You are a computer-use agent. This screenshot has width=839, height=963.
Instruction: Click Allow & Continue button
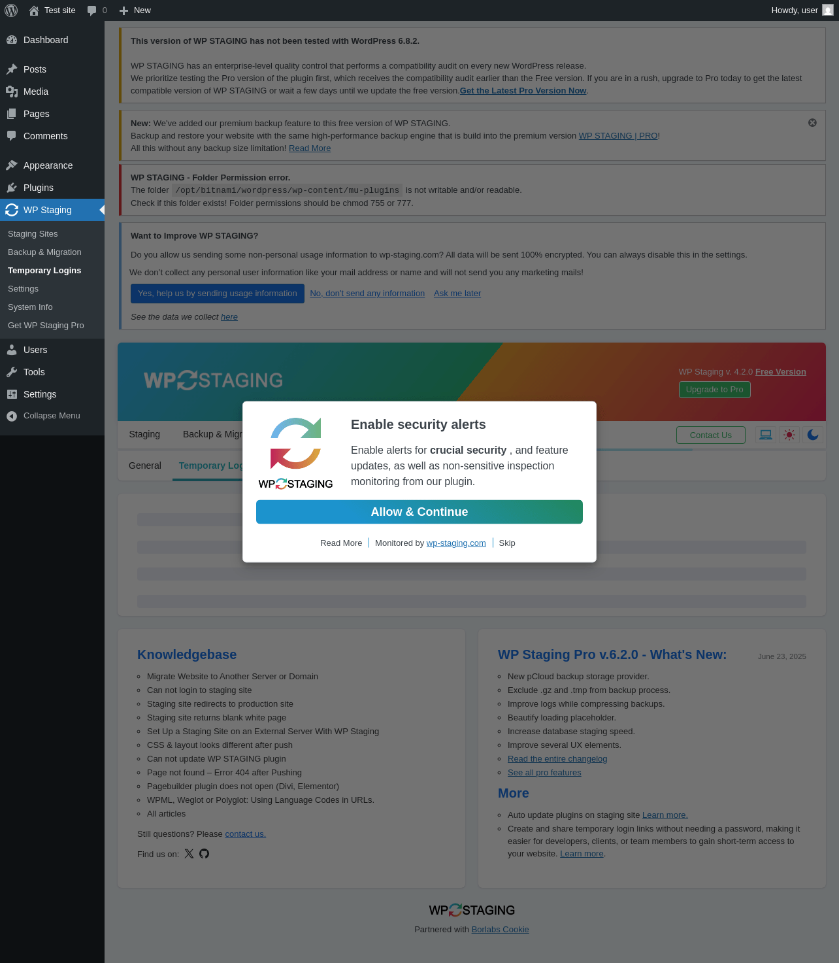click(x=419, y=512)
